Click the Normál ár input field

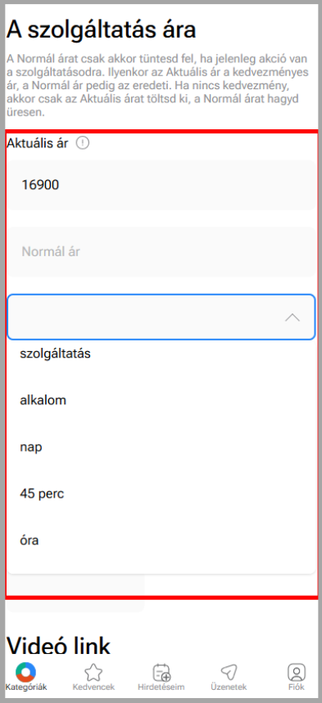[x=161, y=251]
